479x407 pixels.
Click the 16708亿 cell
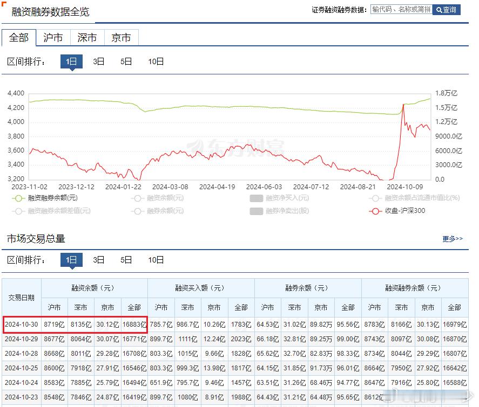point(134,354)
